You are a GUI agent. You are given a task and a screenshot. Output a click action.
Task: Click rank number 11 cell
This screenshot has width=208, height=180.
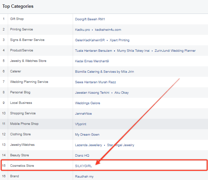point(4,124)
